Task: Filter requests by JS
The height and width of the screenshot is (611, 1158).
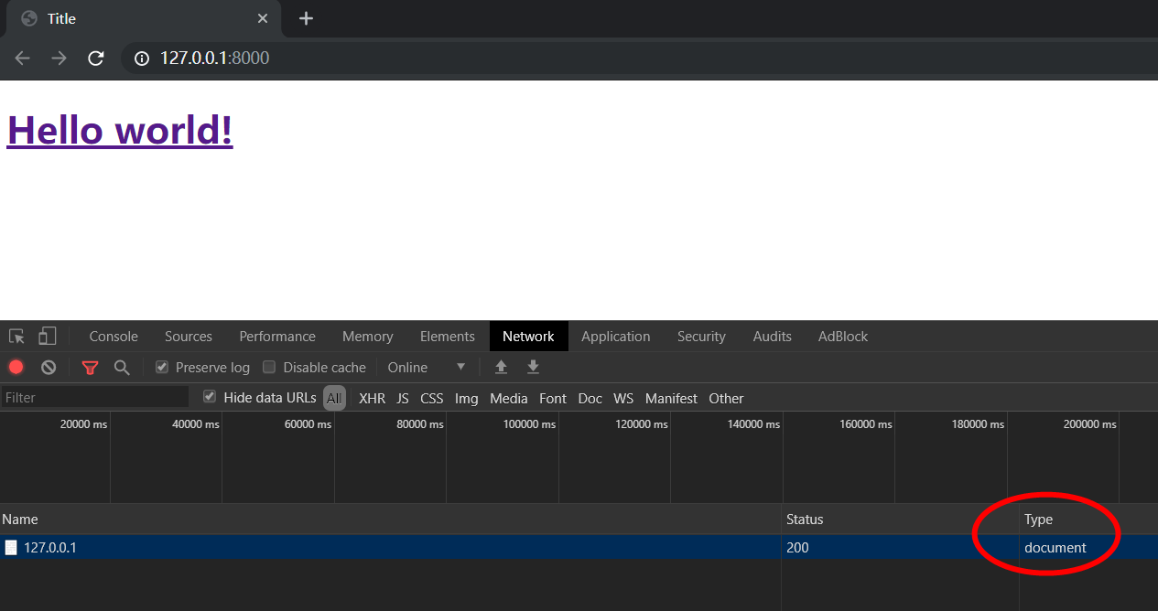Action: pyautogui.click(x=403, y=399)
